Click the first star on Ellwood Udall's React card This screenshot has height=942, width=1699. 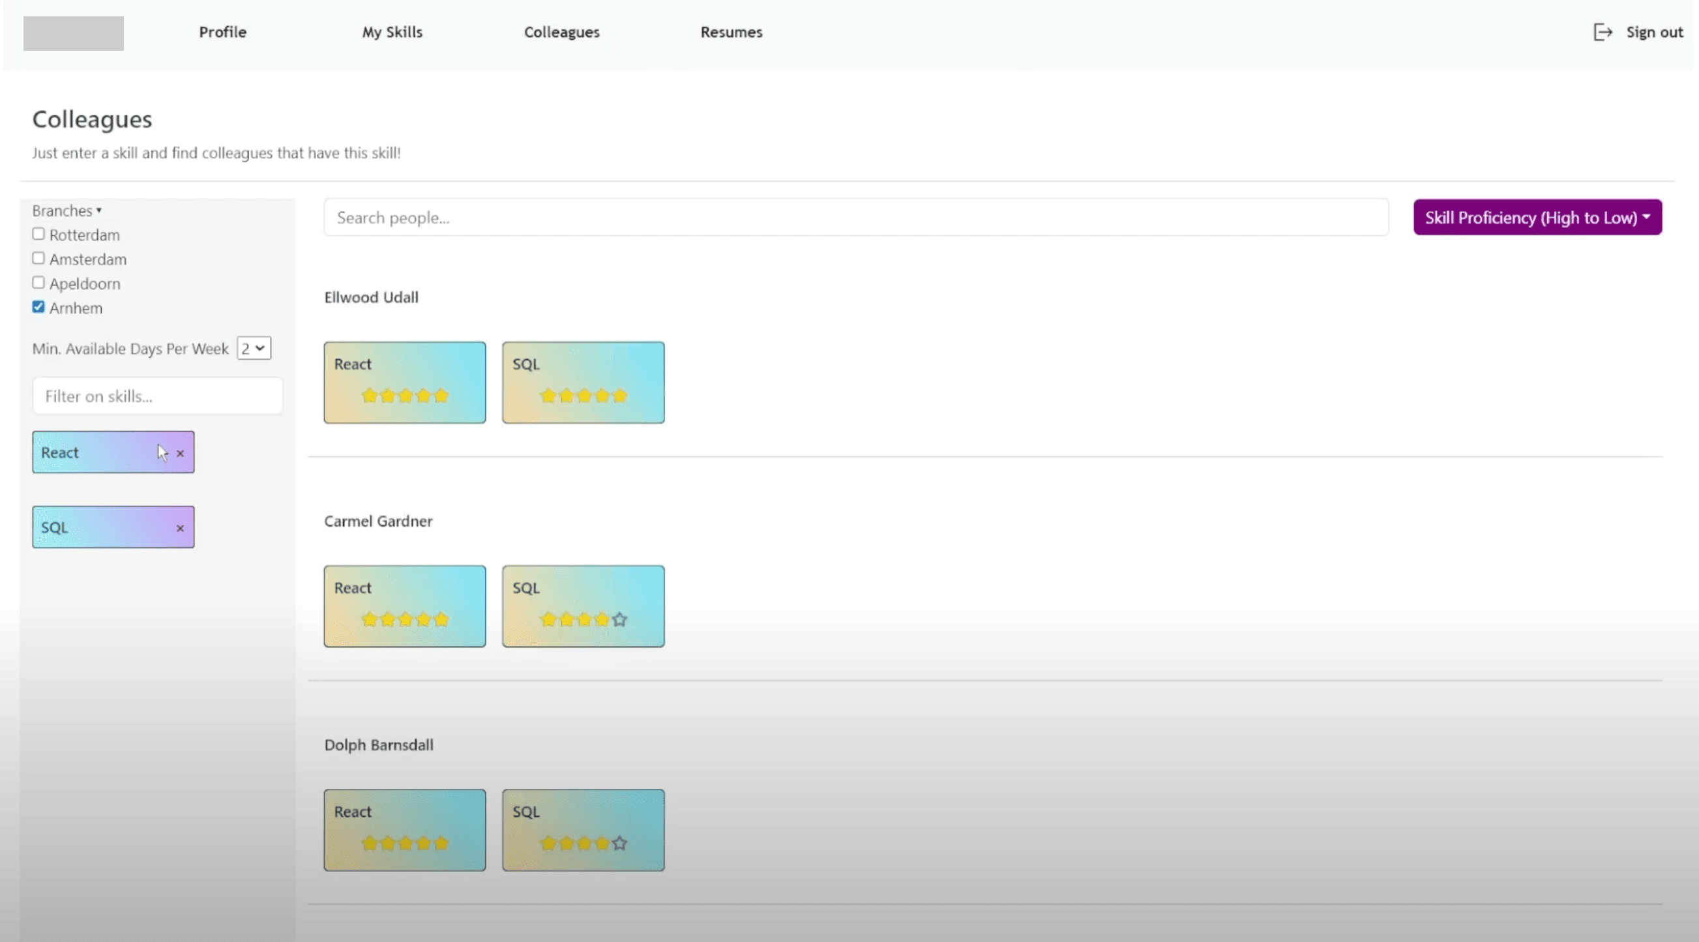[x=370, y=396]
